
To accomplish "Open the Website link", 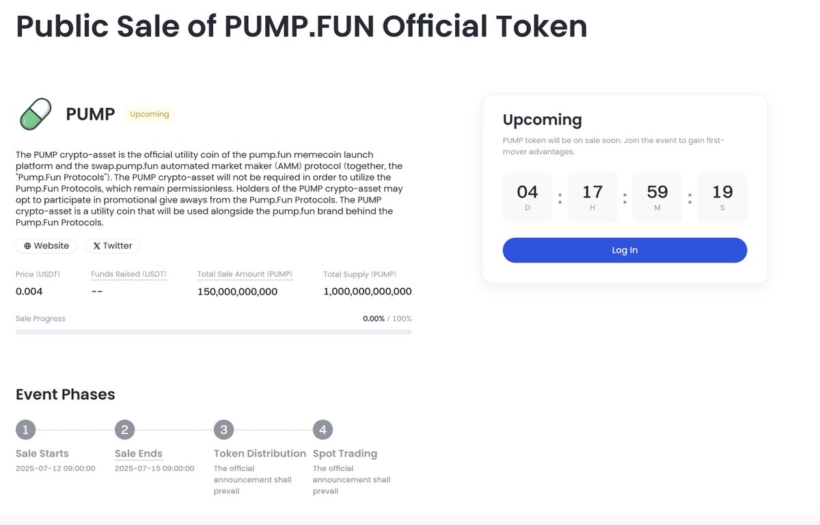I will coord(46,245).
